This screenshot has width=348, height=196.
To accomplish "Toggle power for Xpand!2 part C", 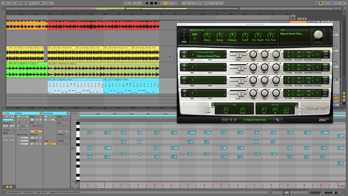I will [184, 78].
